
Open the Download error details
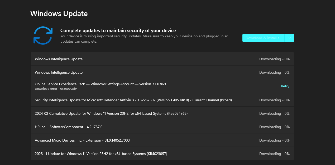pyautogui.click(x=56, y=89)
